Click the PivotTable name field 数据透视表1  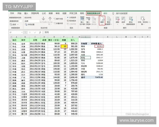coord(16,21)
